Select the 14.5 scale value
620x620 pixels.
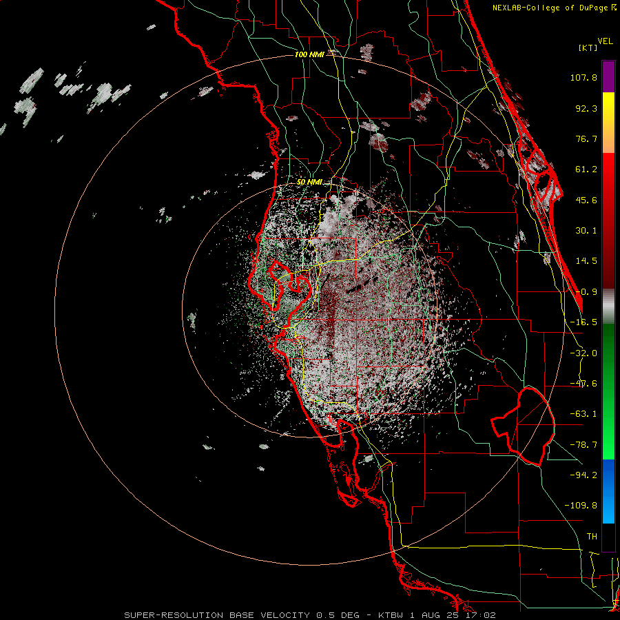tap(586, 261)
